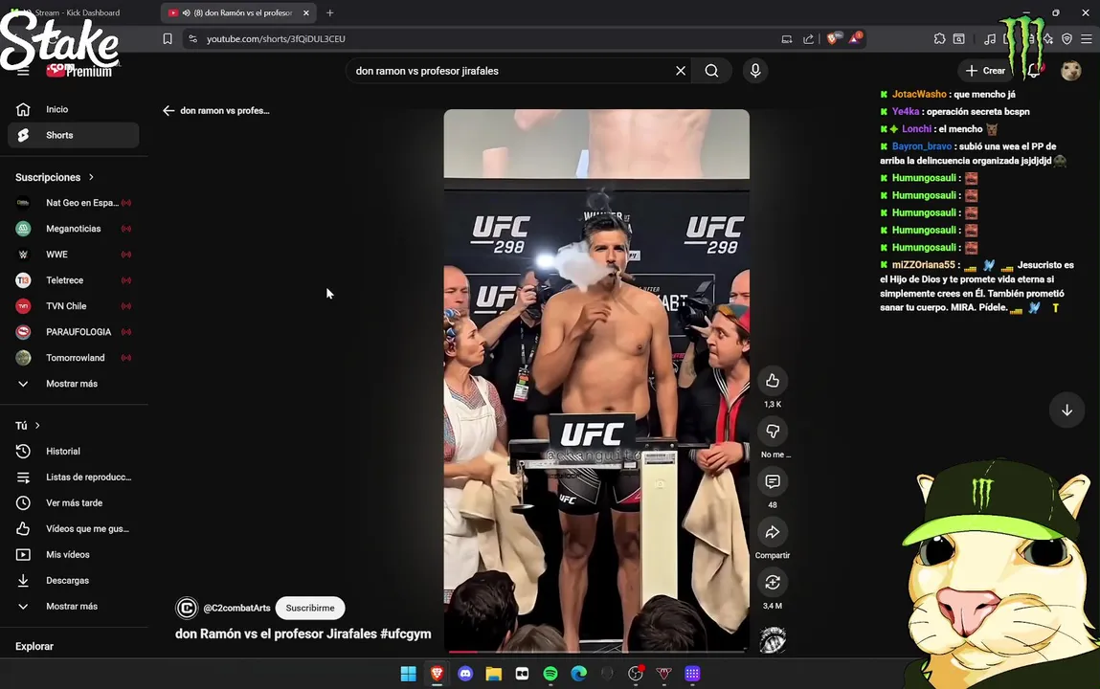Open @C2combatArts channel link
This screenshot has height=689, width=1100.
236,608
